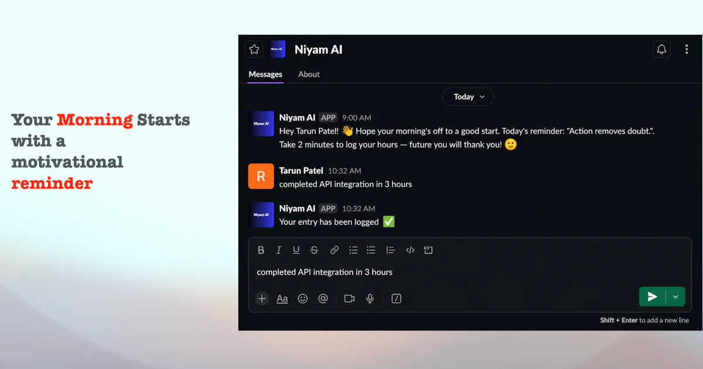Screen dimensions: 703x369
Task: Mention someone with the @ icon
Action: pos(323,298)
